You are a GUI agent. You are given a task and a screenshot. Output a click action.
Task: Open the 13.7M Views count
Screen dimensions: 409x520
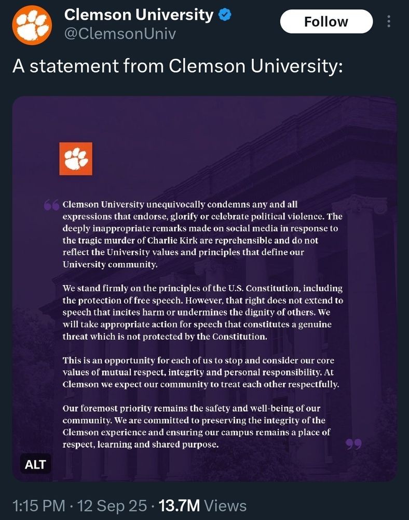202,505
